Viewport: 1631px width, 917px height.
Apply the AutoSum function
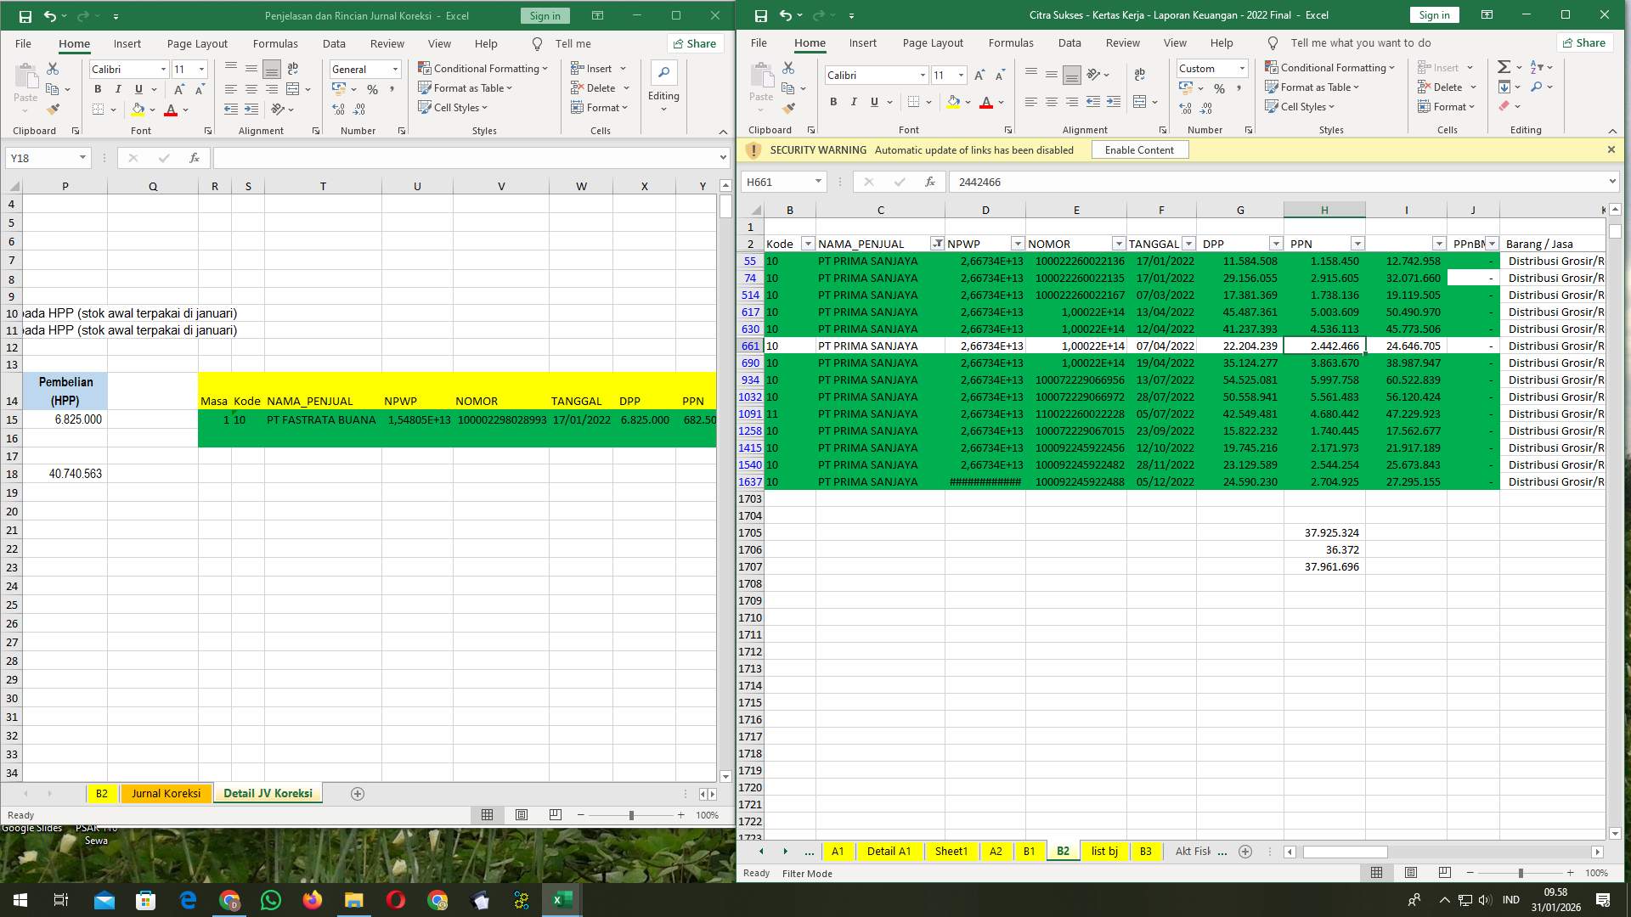tap(1504, 66)
